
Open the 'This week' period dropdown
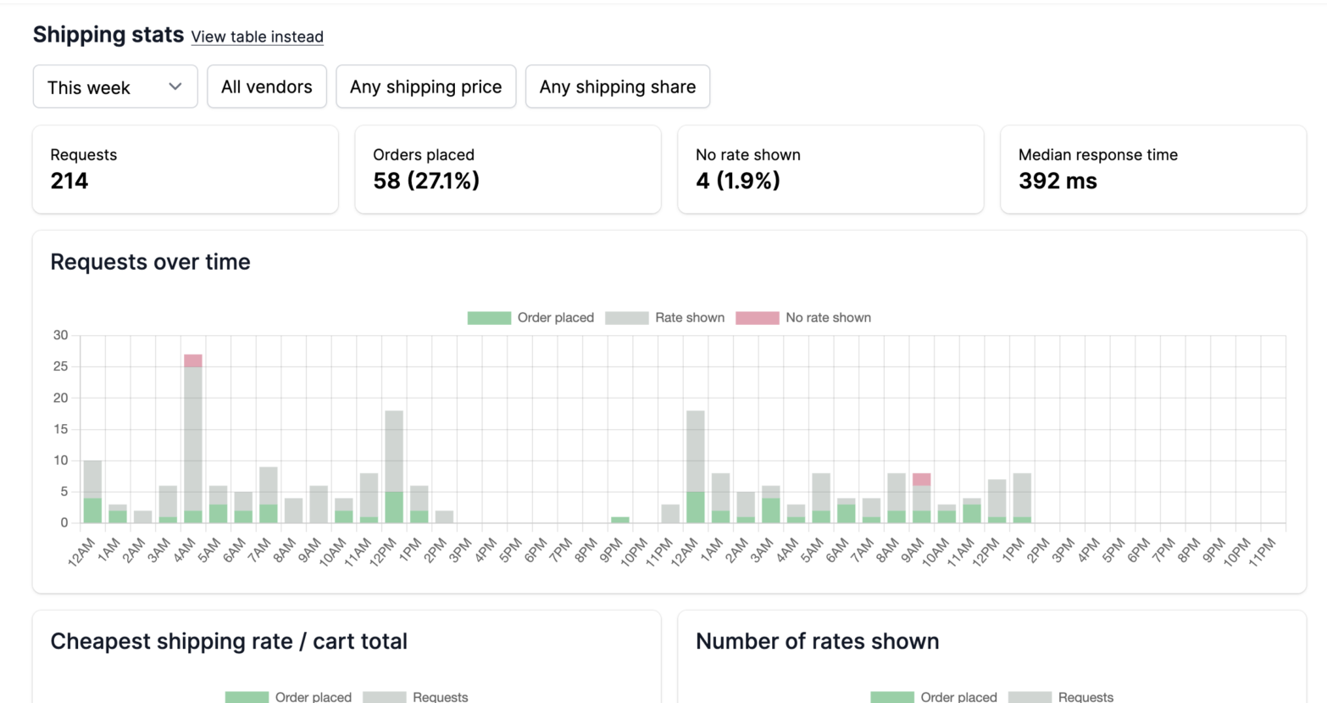point(115,86)
